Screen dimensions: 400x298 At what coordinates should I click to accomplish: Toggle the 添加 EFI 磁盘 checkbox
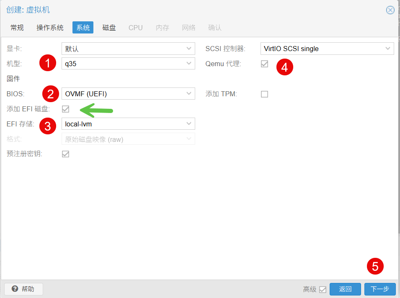tap(66, 109)
